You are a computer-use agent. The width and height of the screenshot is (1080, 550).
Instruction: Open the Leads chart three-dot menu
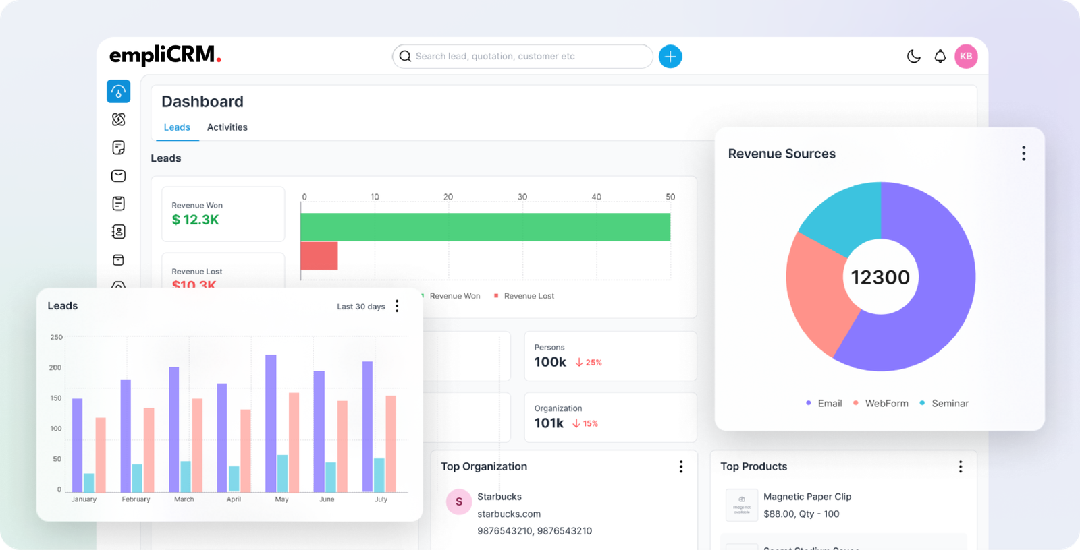(x=397, y=306)
